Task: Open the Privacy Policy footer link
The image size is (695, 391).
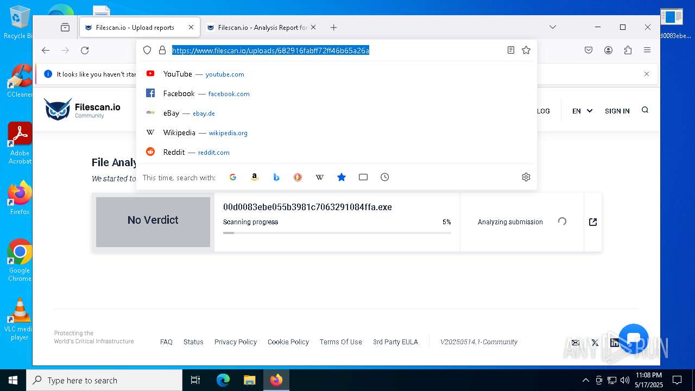Action: (x=236, y=342)
